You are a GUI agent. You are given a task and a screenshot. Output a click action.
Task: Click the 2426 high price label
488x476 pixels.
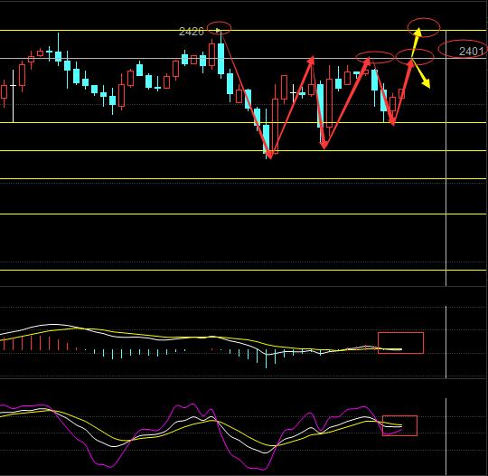pyautogui.click(x=192, y=32)
